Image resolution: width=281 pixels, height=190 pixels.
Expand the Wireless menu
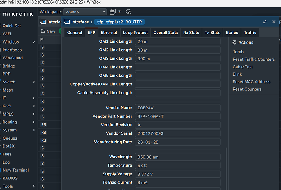tap(34, 42)
